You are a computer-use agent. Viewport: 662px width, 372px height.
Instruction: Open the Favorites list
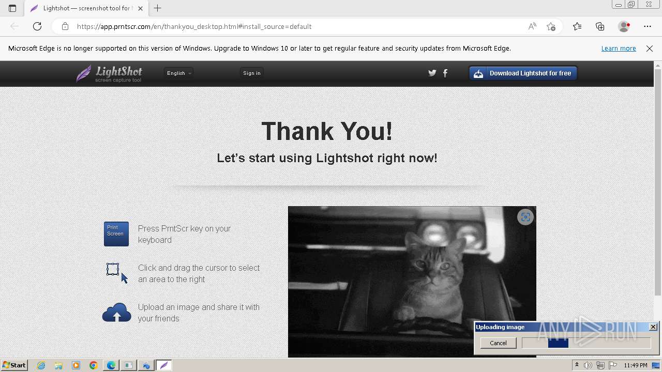point(577,26)
